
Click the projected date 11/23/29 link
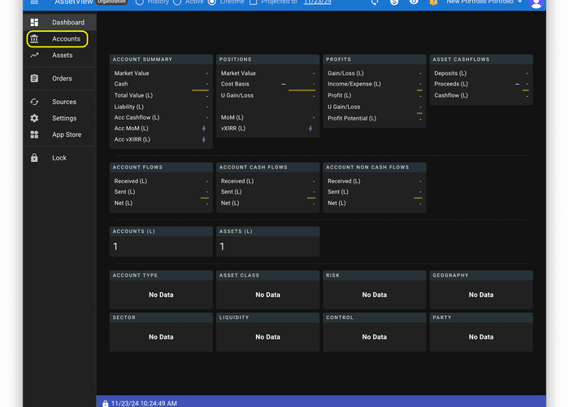click(x=316, y=2)
